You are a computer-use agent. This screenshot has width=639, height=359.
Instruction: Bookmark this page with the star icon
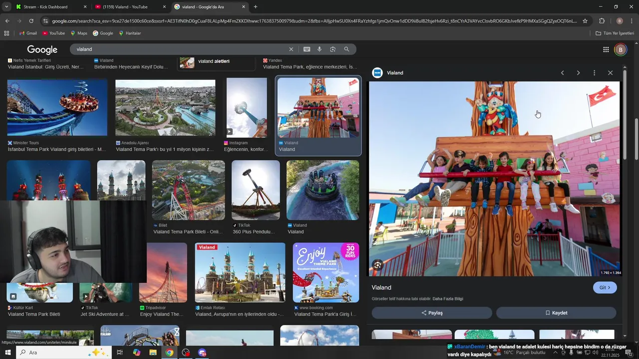[585, 21]
